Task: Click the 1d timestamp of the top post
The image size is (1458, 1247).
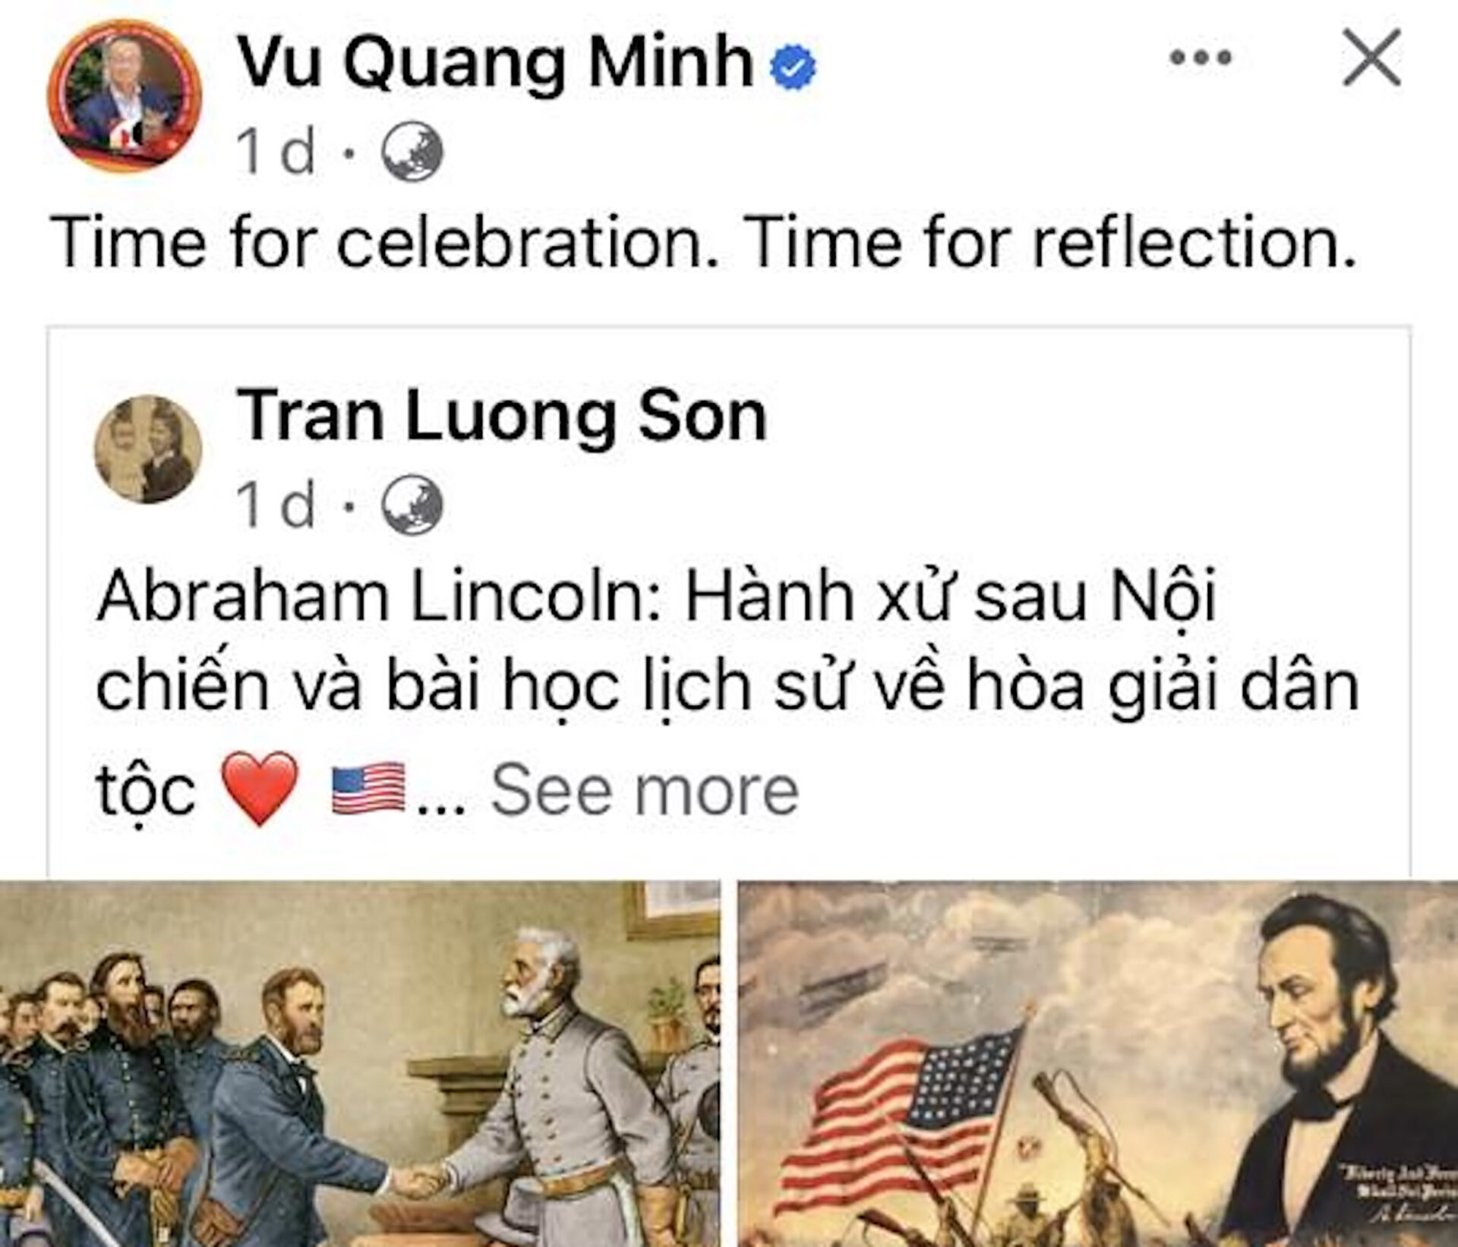Action: pos(275,152)
